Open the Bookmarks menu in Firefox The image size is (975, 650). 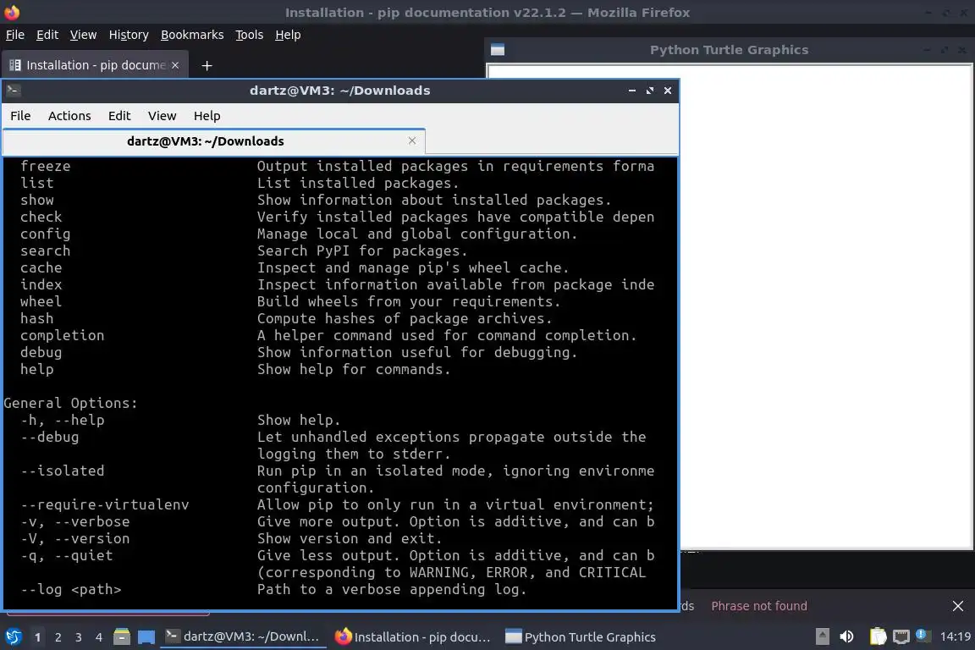coord(192,35)
